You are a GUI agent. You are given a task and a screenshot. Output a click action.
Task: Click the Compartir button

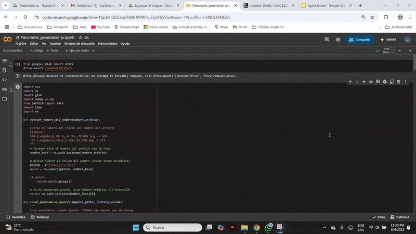(x=359, y=40)
